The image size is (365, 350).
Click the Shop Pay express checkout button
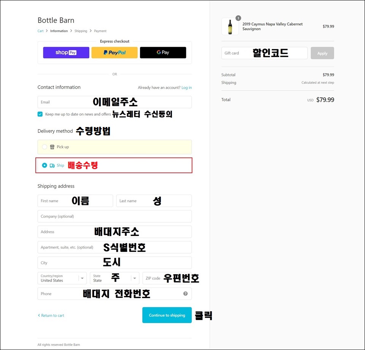tap(66, 52)
